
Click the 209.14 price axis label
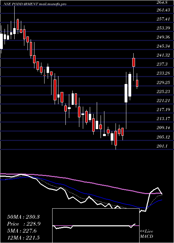point(164,128)
